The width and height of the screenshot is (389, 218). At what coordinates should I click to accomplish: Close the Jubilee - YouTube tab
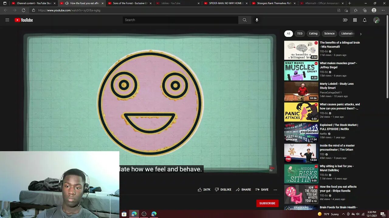(x=198, y=3)
